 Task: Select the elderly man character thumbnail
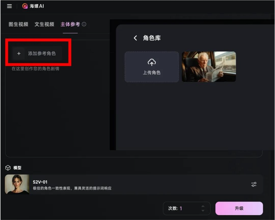tap(209, 67)
